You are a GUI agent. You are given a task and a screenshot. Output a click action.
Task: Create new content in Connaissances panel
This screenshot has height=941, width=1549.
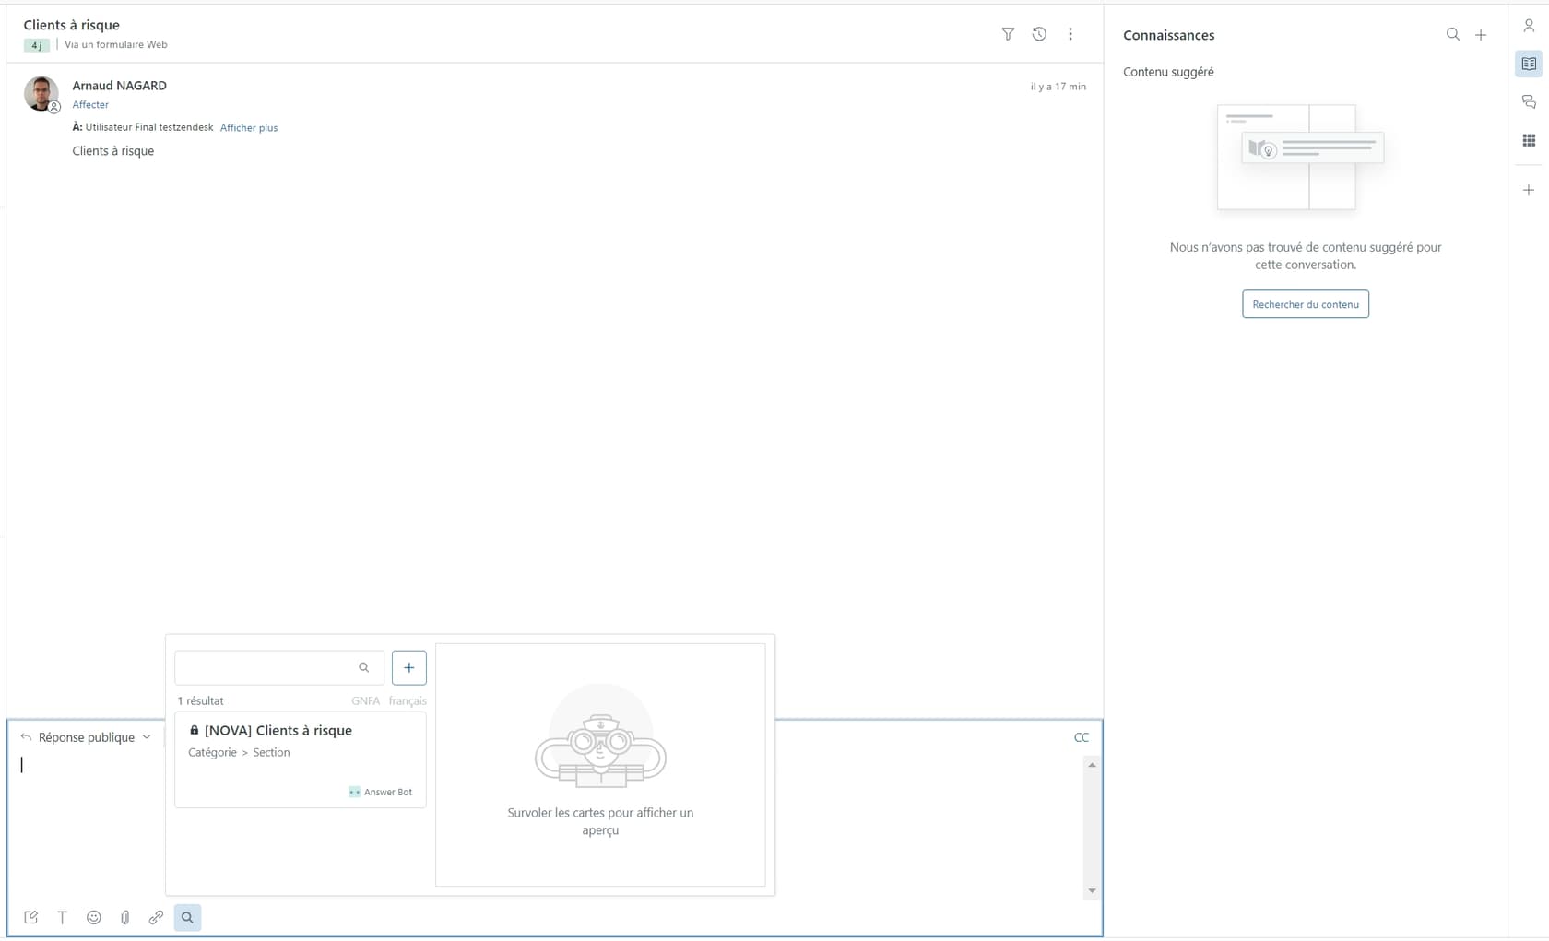(1482, 34)
